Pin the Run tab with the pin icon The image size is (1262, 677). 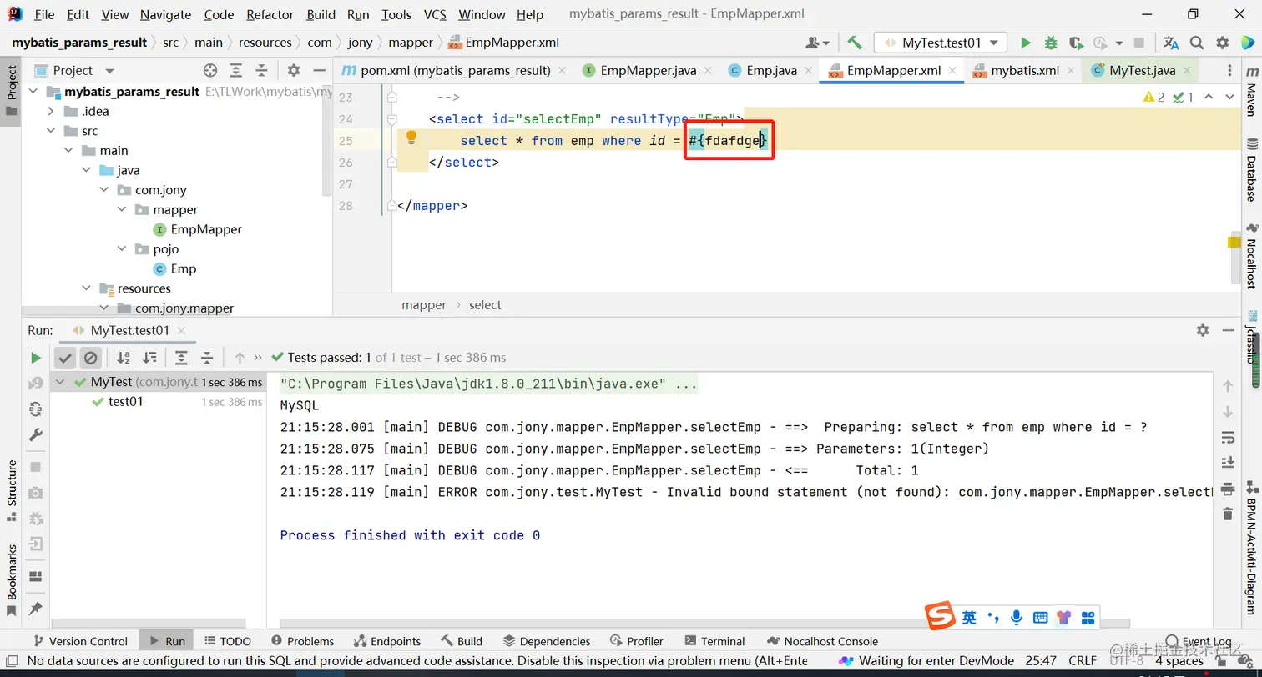(35, 609)
